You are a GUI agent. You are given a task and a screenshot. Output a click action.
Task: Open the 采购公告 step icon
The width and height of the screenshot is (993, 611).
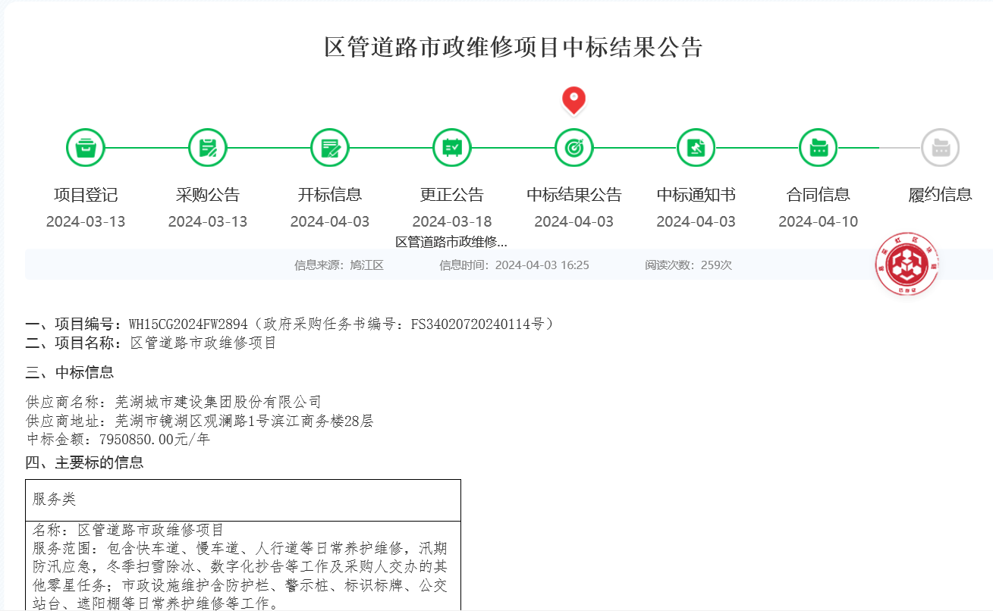(208, 148)
